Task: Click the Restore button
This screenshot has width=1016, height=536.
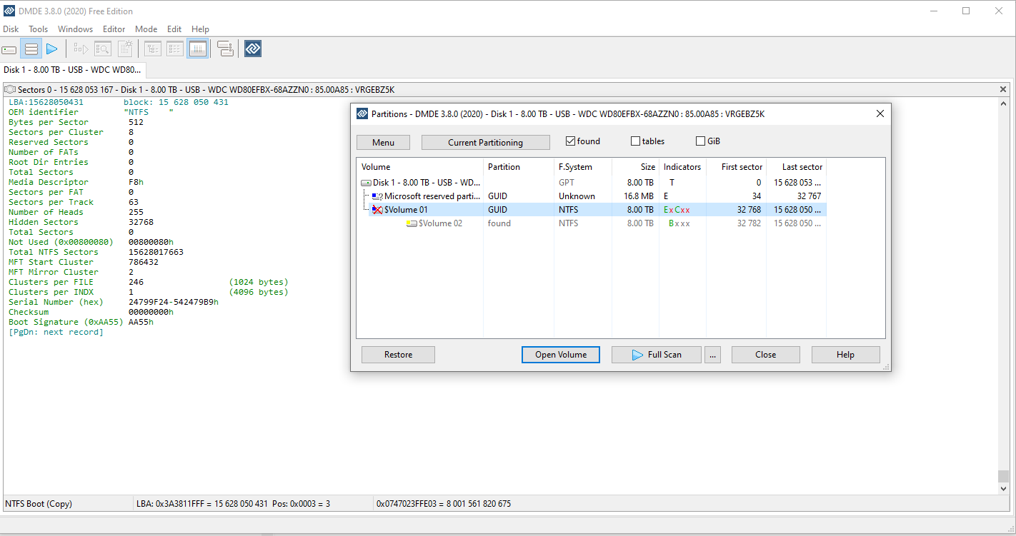Action: tap(399, 355)
